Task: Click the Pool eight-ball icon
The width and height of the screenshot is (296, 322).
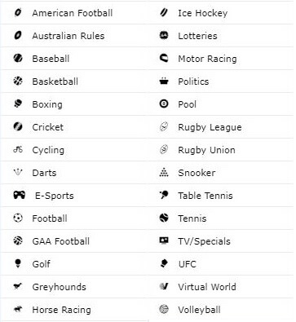Action: click(x=164, y=104)
